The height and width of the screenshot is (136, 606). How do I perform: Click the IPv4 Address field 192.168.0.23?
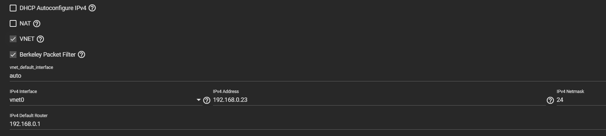click(x=379, y=100)
